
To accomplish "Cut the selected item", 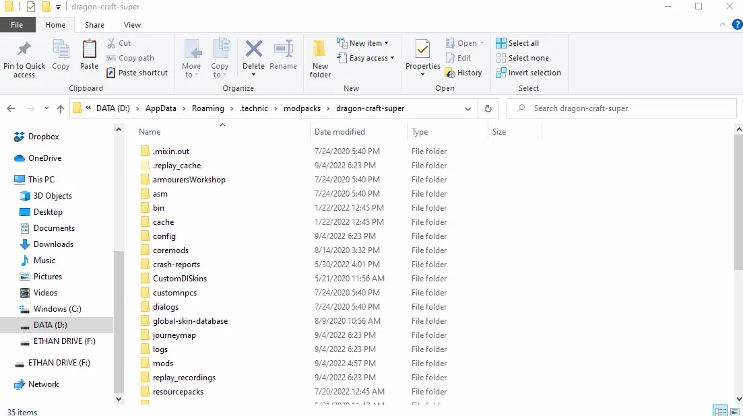I will click(119, 43).
